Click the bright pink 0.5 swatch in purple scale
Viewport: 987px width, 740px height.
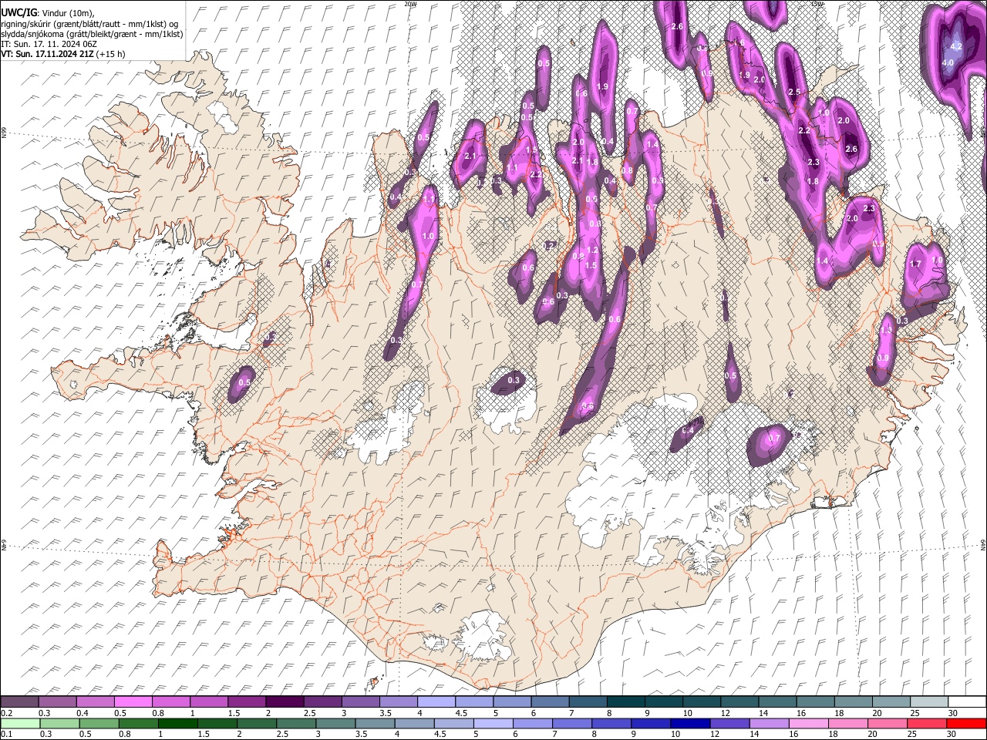pyautogui.click(x=133, y=701)
